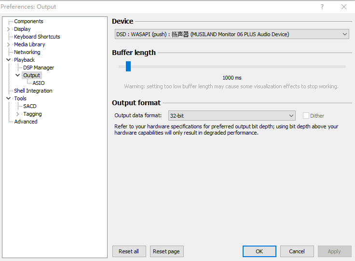
Task: Click the help question mark icon
Action: [322, 7]
